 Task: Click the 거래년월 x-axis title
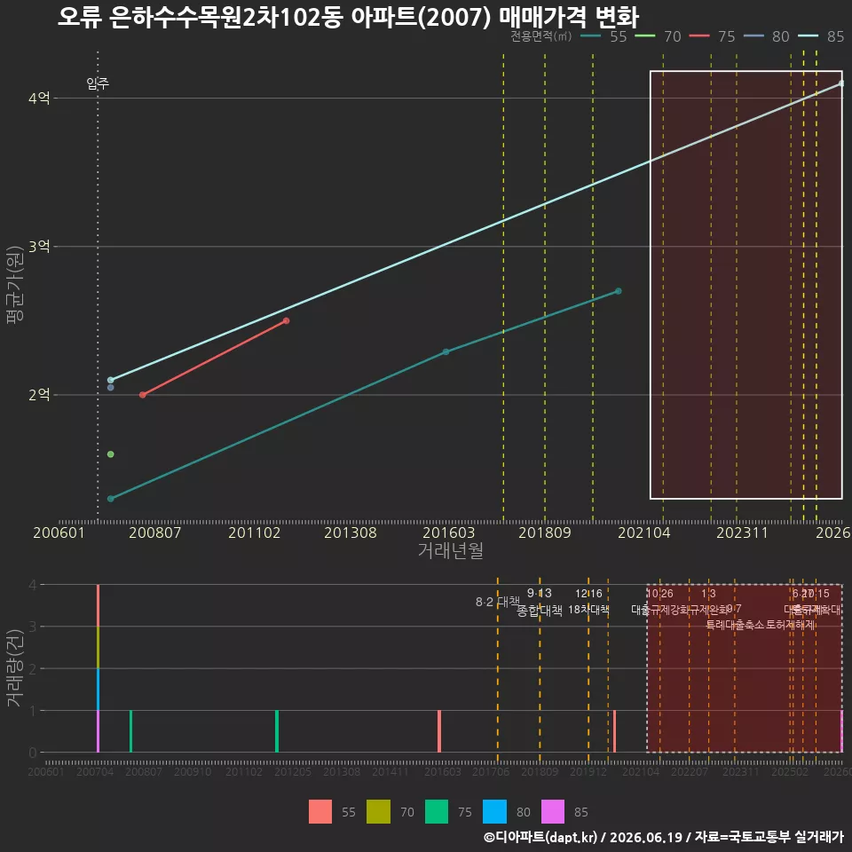(451, 550)
